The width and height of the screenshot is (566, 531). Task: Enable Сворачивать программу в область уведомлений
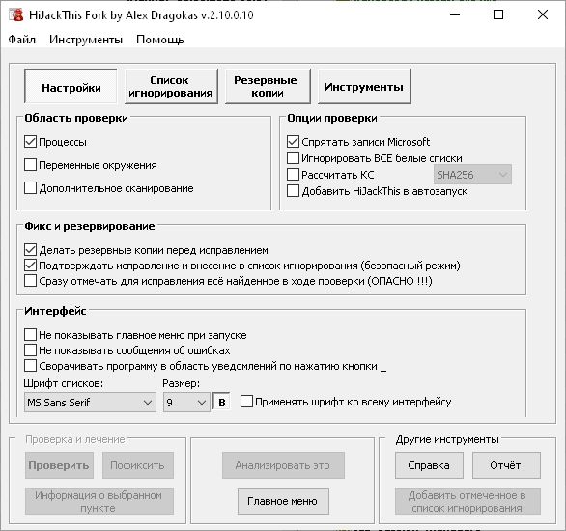[30, 366]
